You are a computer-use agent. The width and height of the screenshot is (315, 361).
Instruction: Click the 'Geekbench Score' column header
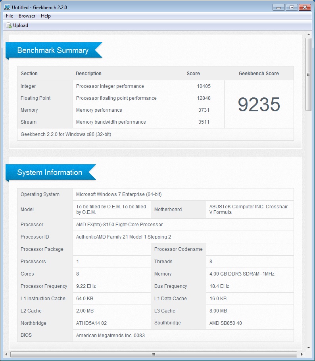coord(259,74)
